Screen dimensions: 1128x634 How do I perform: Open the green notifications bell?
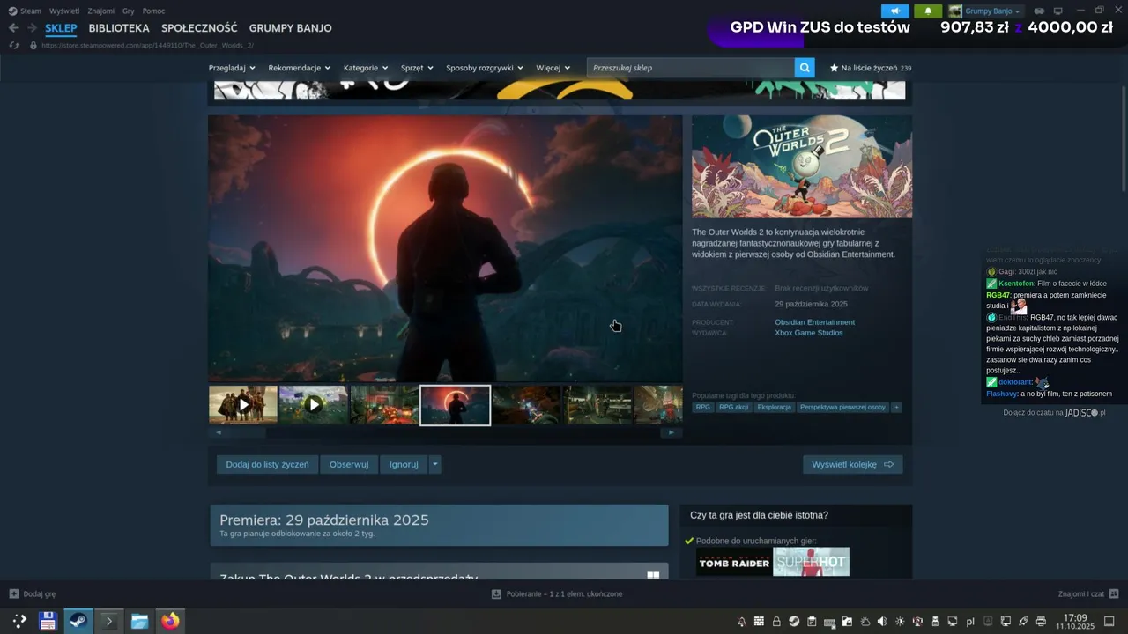[x=928, y=11]
